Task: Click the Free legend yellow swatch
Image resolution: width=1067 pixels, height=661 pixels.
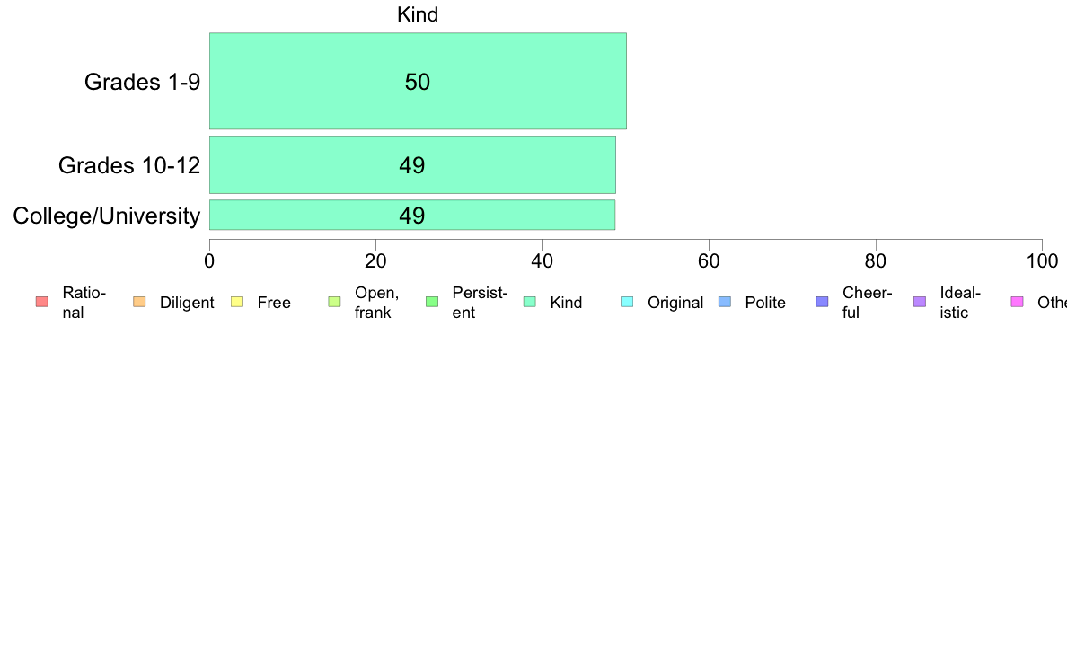Action: [237, 303]
